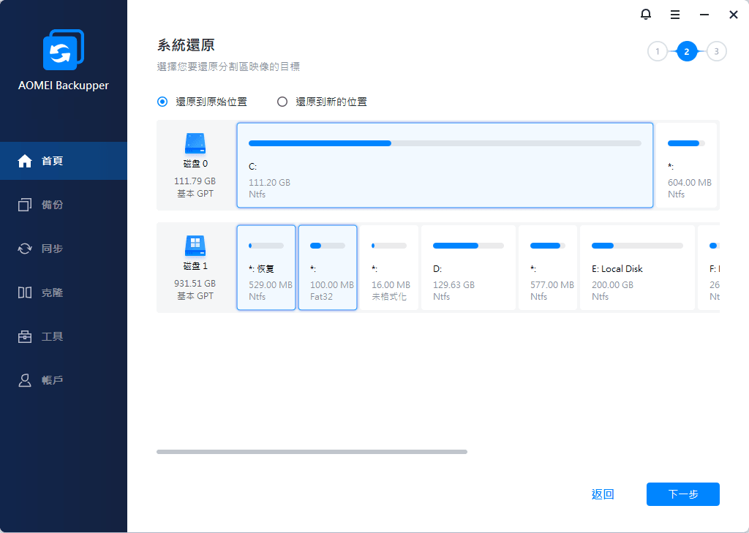Click the 下一步 next button

(683, 494)
